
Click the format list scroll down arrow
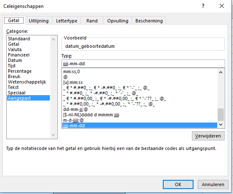coord(221,125)
